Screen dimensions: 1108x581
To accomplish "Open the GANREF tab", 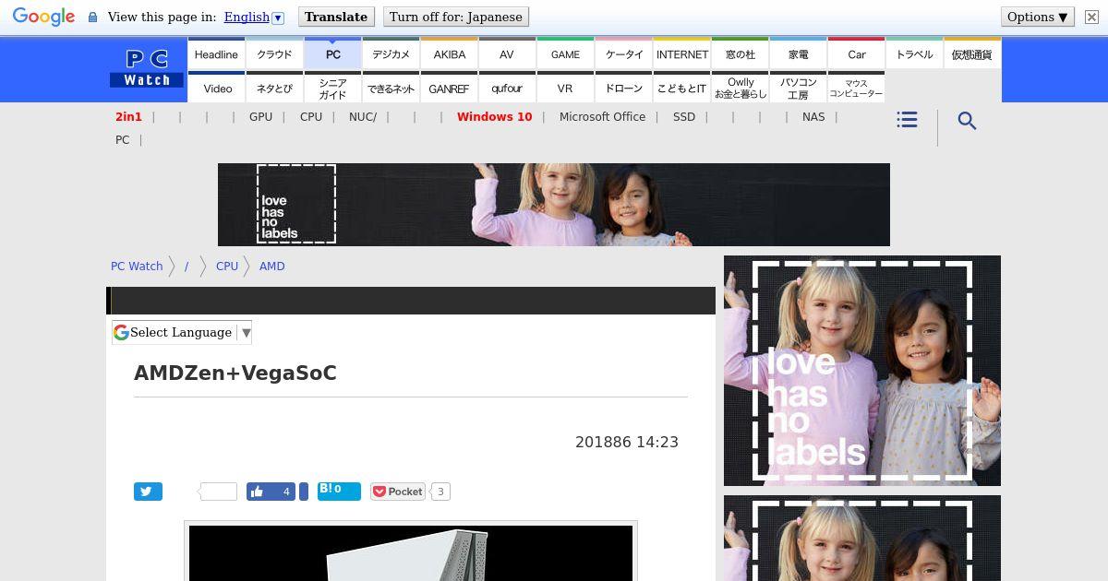I will coord(449,89).
